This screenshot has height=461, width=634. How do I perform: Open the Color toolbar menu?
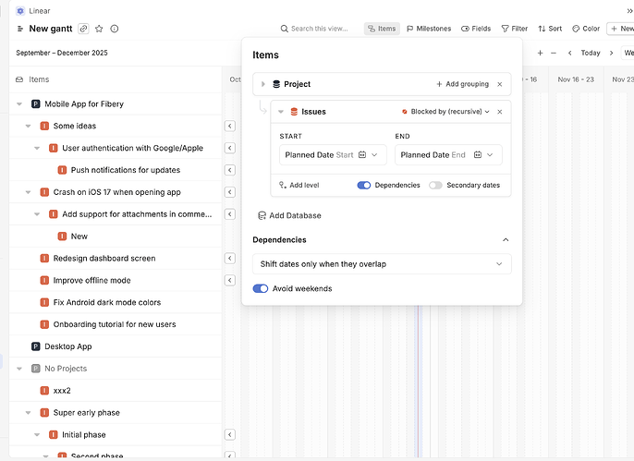pyautogui.click(x=586, y=29)
